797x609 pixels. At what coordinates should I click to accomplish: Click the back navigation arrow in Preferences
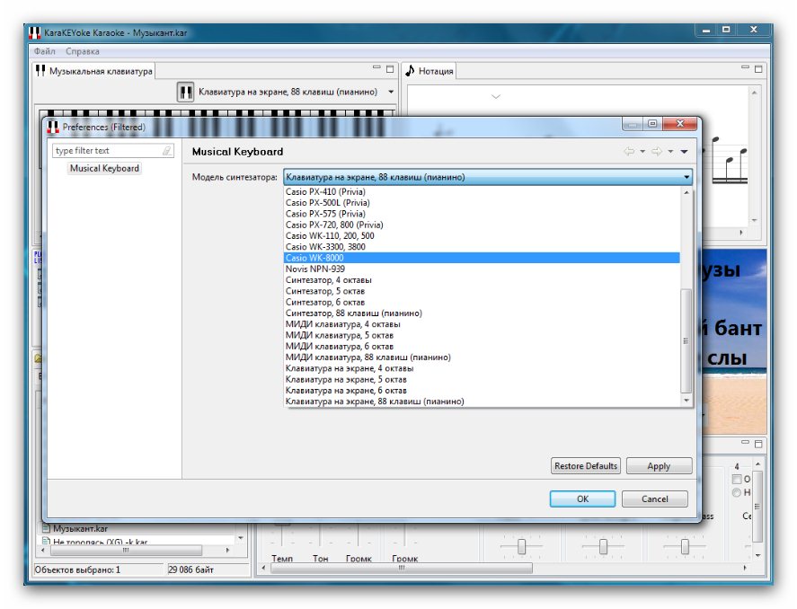coord(629,152)
